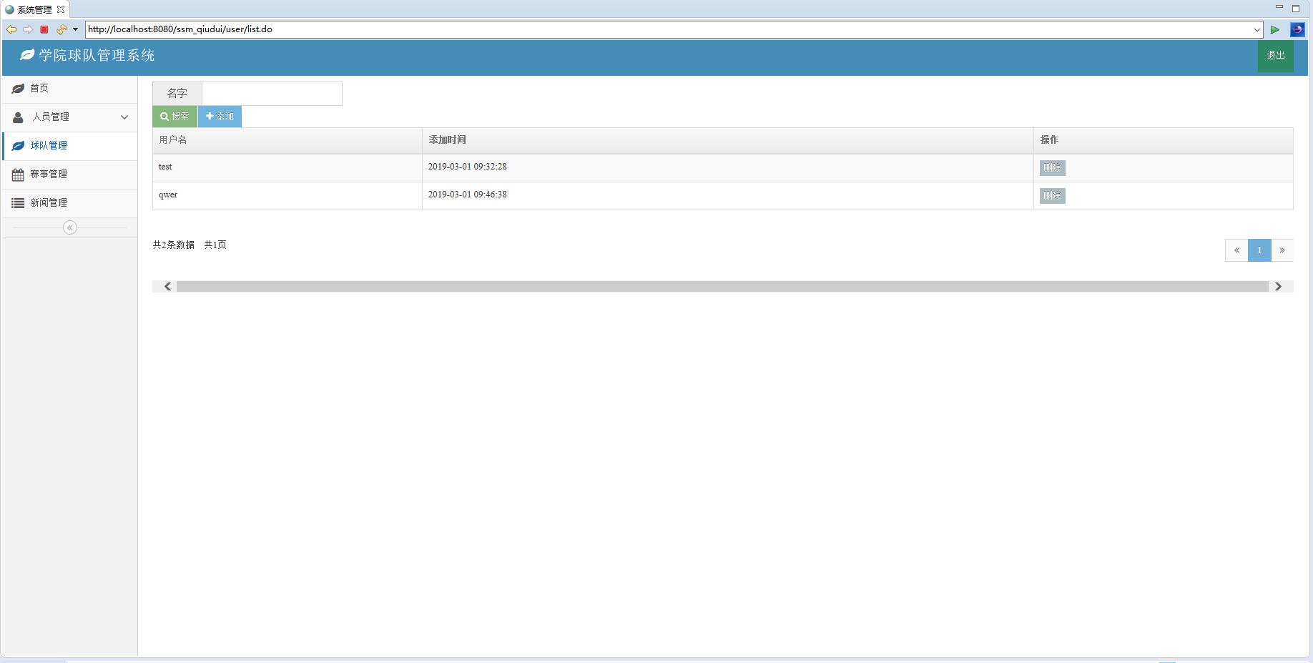The image size is (1313, 663).
Task: Click timestamp 2019-03-01 09:32:28
Action: click(467, 167)
